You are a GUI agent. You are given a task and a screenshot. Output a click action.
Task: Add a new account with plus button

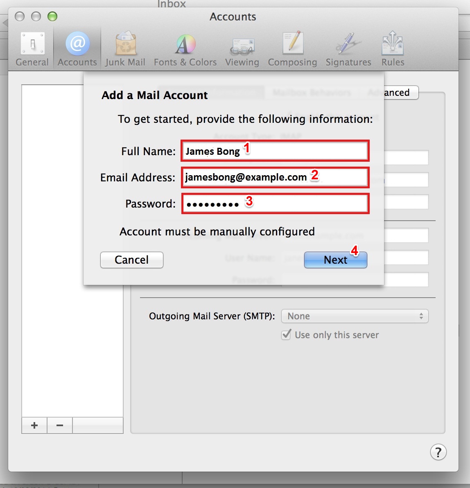pos(34,425)
